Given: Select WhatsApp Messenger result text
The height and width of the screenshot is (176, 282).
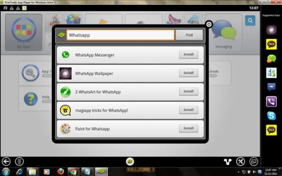Looking at the screenshot, I should [95, 55].
